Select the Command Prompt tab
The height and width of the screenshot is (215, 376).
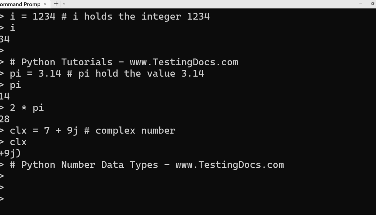tap(19, 4)
